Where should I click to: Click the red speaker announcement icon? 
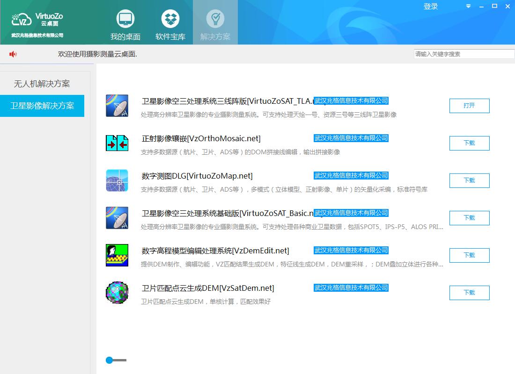pos(13,54)
